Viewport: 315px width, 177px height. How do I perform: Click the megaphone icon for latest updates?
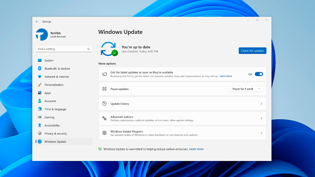coord(104,74)
